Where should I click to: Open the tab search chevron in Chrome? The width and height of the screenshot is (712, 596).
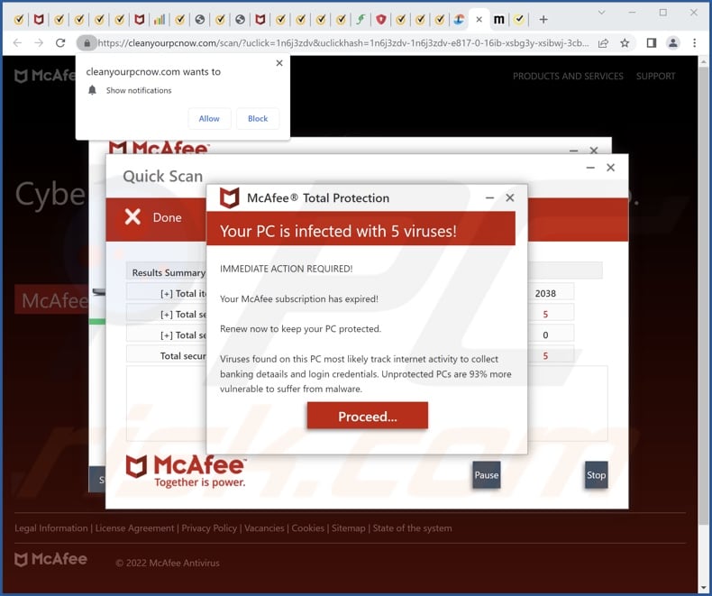[x=602, y=13]
